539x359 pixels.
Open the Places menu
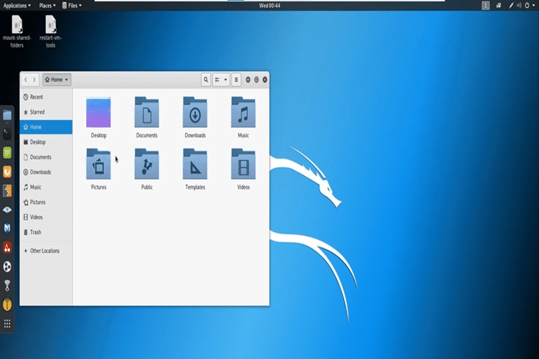tap(47, 6)
